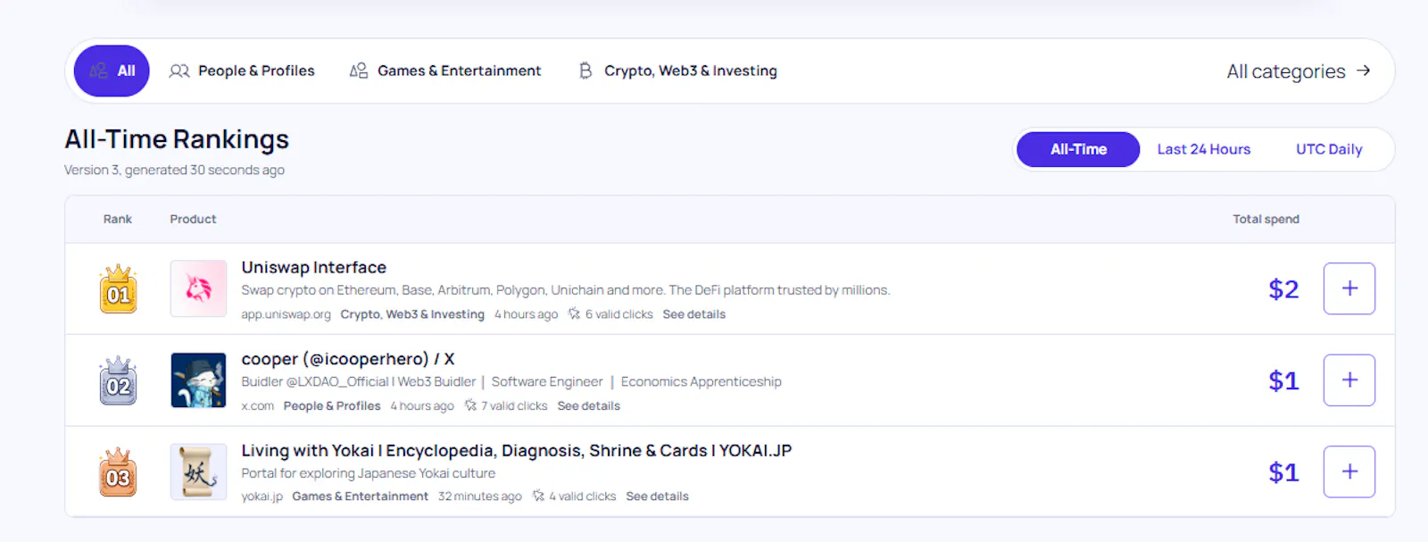This screenshot has height=542, width=1428.
Task: Click cooper's People & Profiles tag
Action: pos(332,405)
